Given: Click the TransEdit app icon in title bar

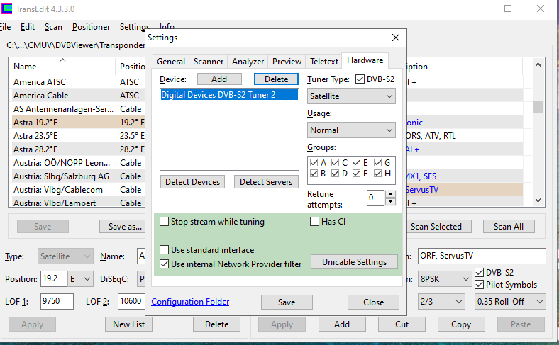Looking at the screenshot, I should (7, 9).
